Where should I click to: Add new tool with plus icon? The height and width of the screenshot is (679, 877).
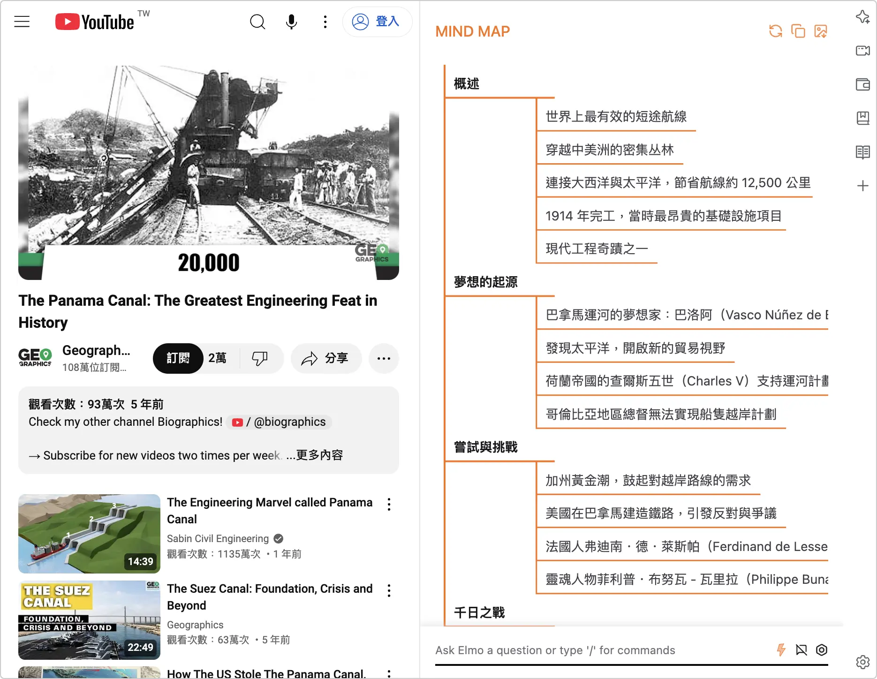pos(863,186)
